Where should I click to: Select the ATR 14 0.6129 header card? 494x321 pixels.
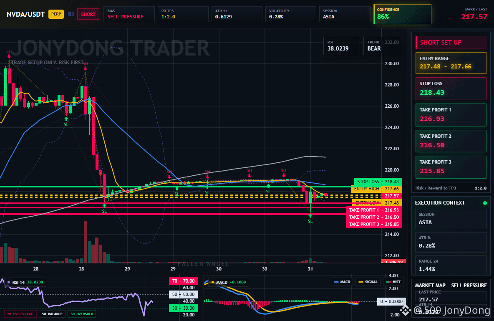(237, 14)
